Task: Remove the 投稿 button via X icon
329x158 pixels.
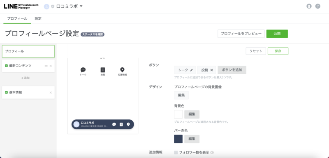Action: 211,70
